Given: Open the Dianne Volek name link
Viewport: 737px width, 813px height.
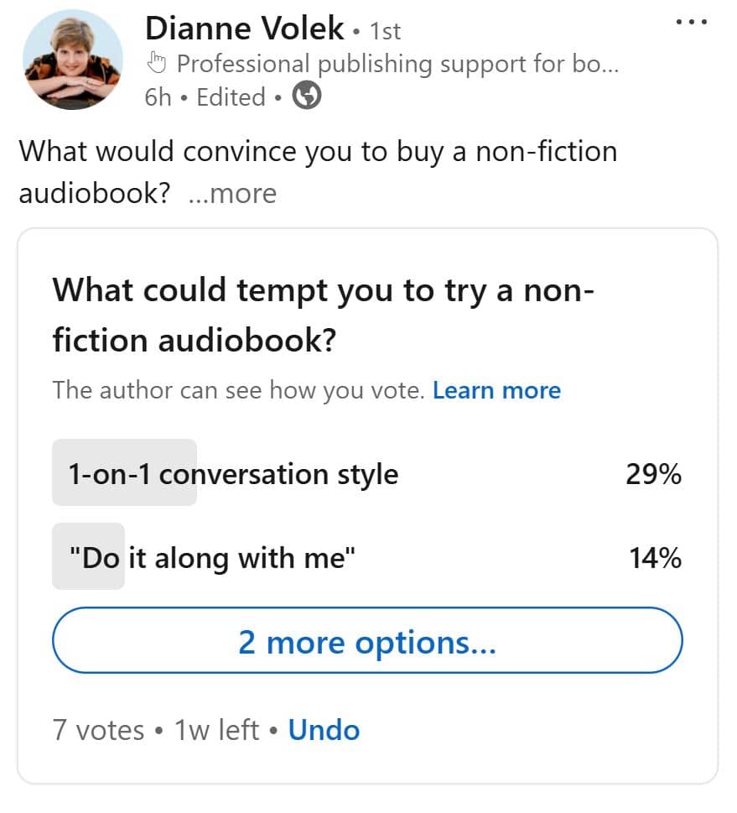Looking at the screenshot, I should tap(244, 29).
